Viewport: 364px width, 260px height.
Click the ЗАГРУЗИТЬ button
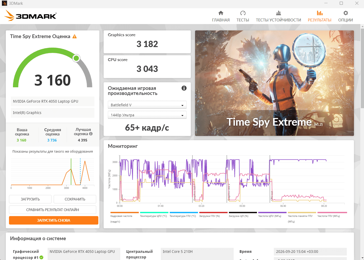30,199
